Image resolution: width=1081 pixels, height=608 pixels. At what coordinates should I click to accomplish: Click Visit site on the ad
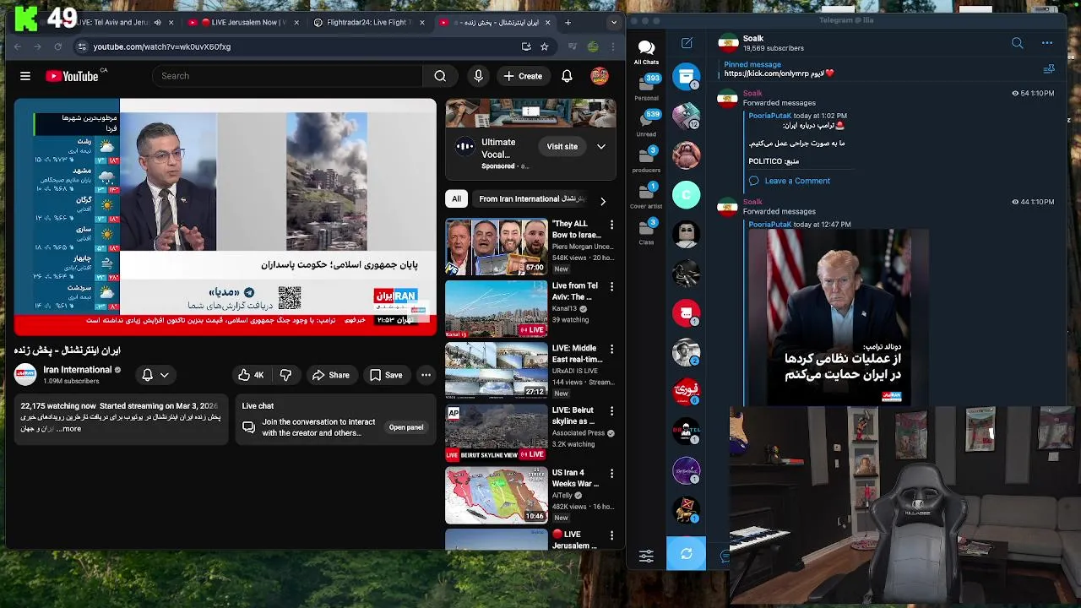pyautogui.click(x=562, y=147)
